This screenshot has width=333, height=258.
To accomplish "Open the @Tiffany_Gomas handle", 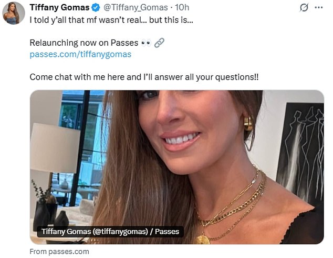I will tap(136, 8).
